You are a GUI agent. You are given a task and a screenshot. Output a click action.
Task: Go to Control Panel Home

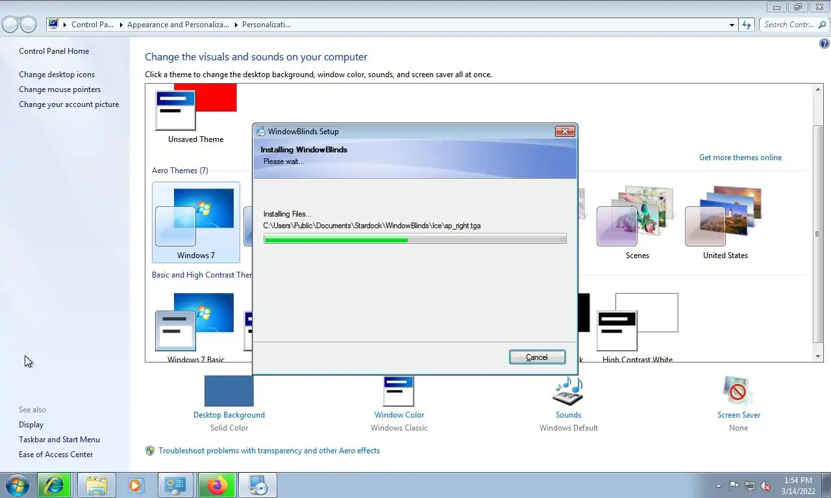54,51
